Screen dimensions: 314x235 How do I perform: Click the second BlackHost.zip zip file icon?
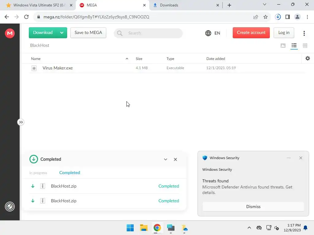click(43, 201)
